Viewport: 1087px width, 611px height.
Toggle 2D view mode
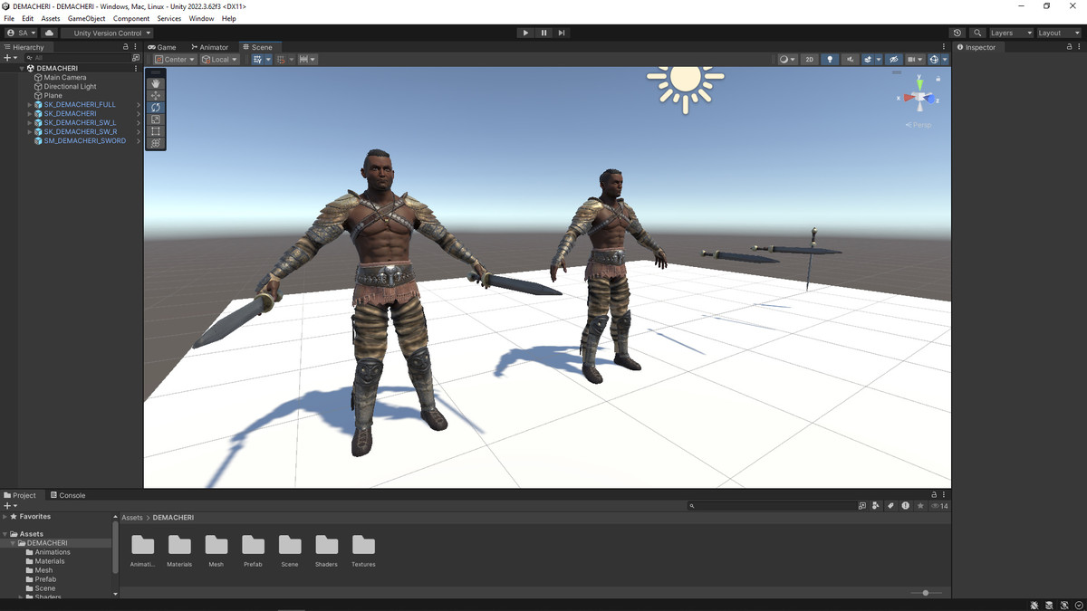click(810, 60)
